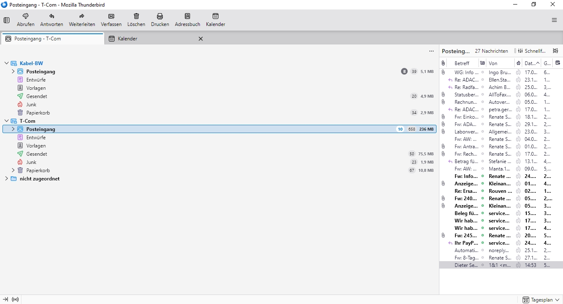The width and height of the screenshot is (563, 304).
Task: Select Entwürfe folder under Kabel-BW
Action: (x=36, y=80)
